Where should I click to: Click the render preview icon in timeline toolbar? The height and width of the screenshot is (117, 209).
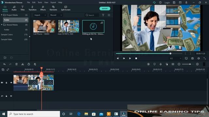click(x=148, y=64)
